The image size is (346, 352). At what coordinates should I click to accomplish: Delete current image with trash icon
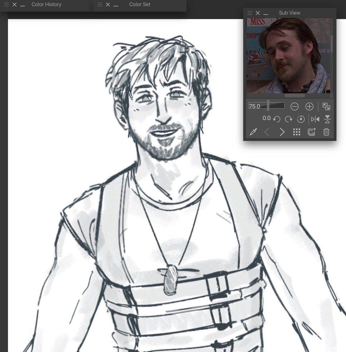[x=326, y=132]
